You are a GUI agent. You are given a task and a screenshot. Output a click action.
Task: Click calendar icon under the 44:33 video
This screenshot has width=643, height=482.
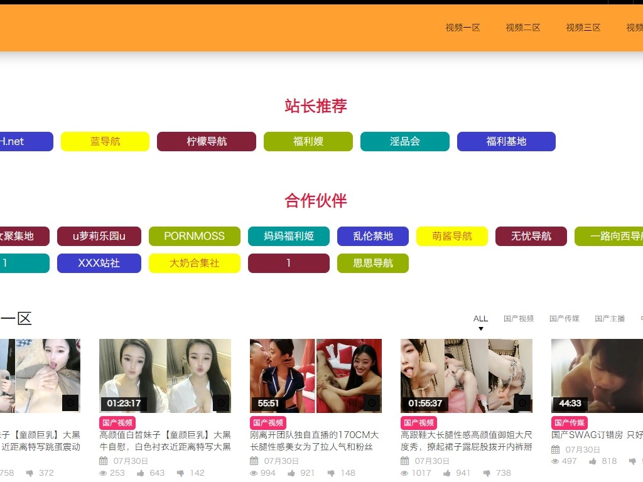click(556, 449)
